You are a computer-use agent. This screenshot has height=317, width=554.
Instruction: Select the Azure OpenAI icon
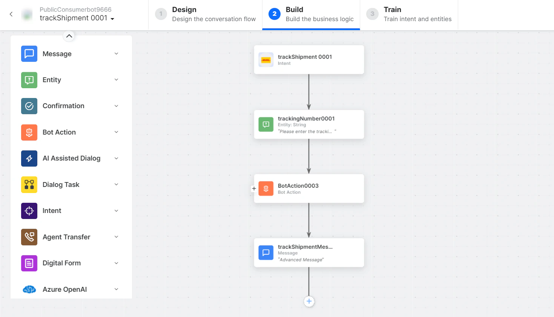point(29,289)
